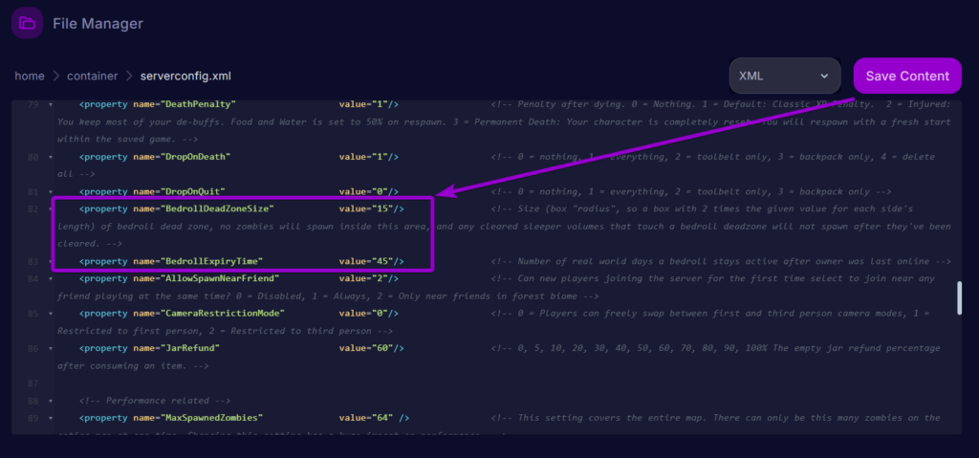Click comment about real world days bedroll
The height and width of the screenshot is (458, 979).
tap(721, 261)
